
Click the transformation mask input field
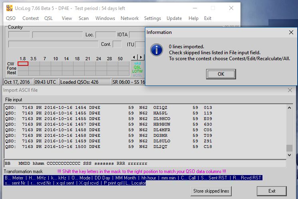(145, 164)
